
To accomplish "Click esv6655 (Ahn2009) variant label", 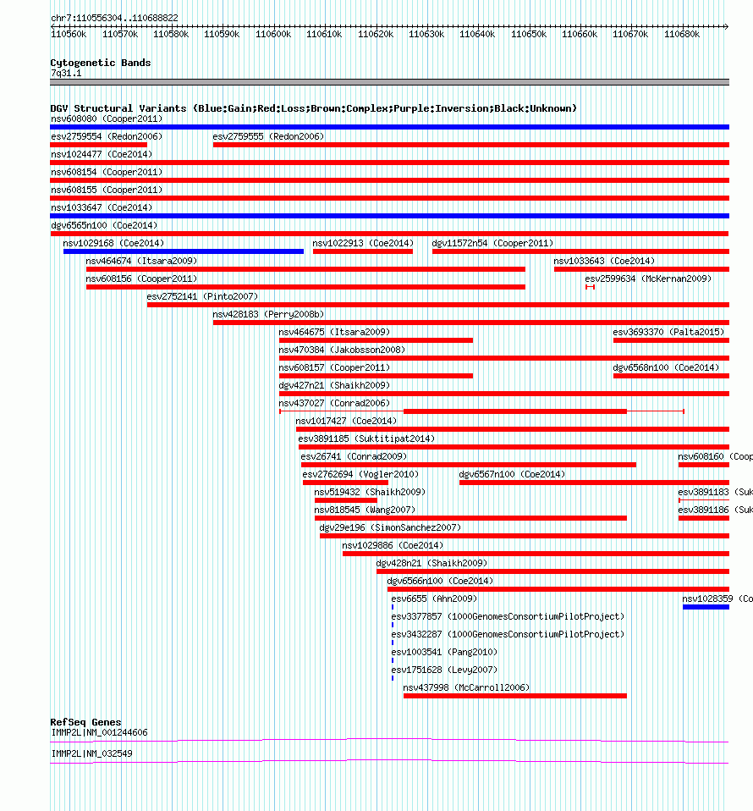I will tap(434, 599).
